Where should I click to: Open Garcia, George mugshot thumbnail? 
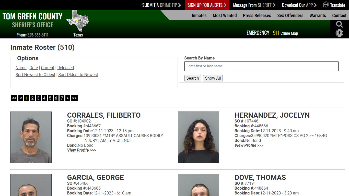coord(31,185)
